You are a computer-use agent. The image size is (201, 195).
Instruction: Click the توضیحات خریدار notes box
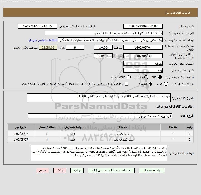pos(99,153)
